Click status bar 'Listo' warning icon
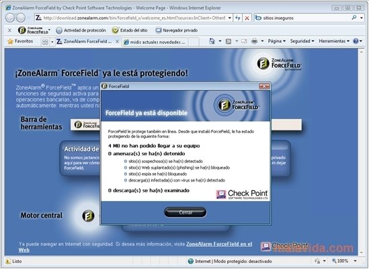 click(8, 261)
